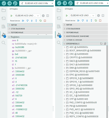Click Verify checkmark button in left window
109x118 pixels.
click(x=4, y=3)
